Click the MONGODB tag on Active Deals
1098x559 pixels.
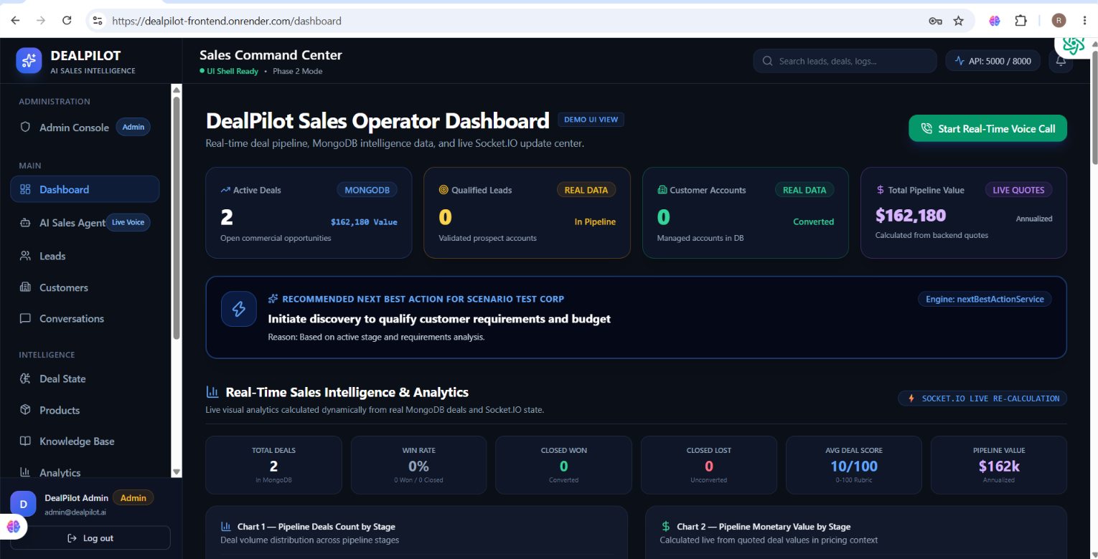coord(367,190)
